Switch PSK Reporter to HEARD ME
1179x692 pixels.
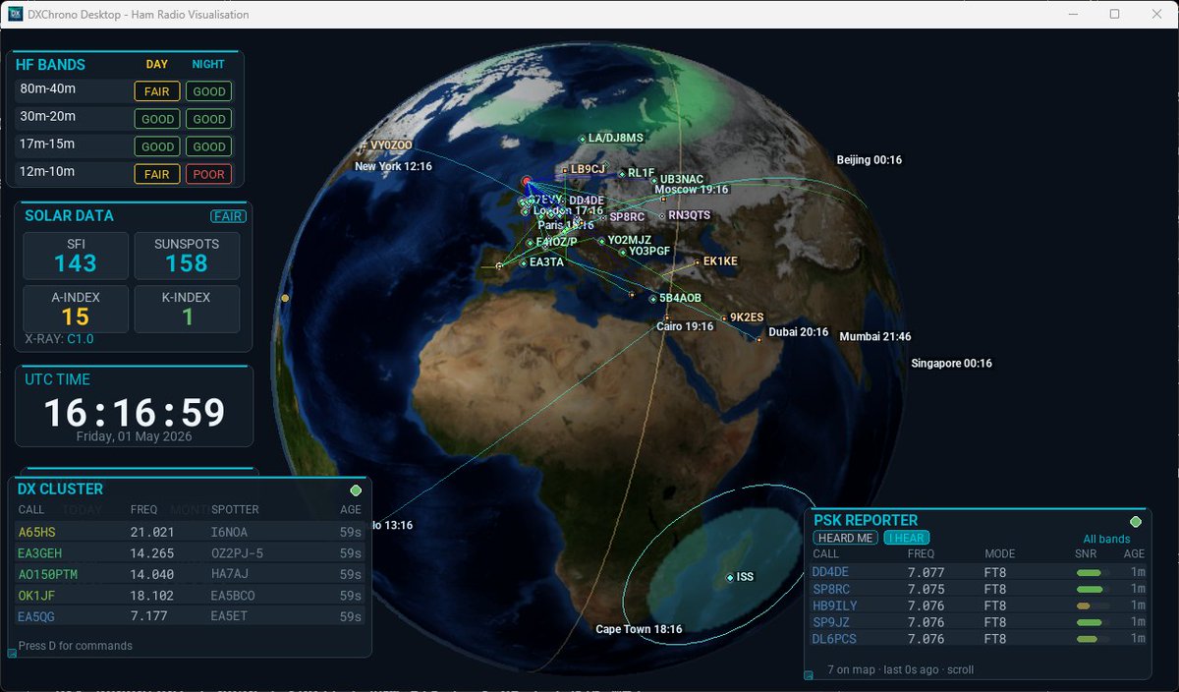click(845, 538)
